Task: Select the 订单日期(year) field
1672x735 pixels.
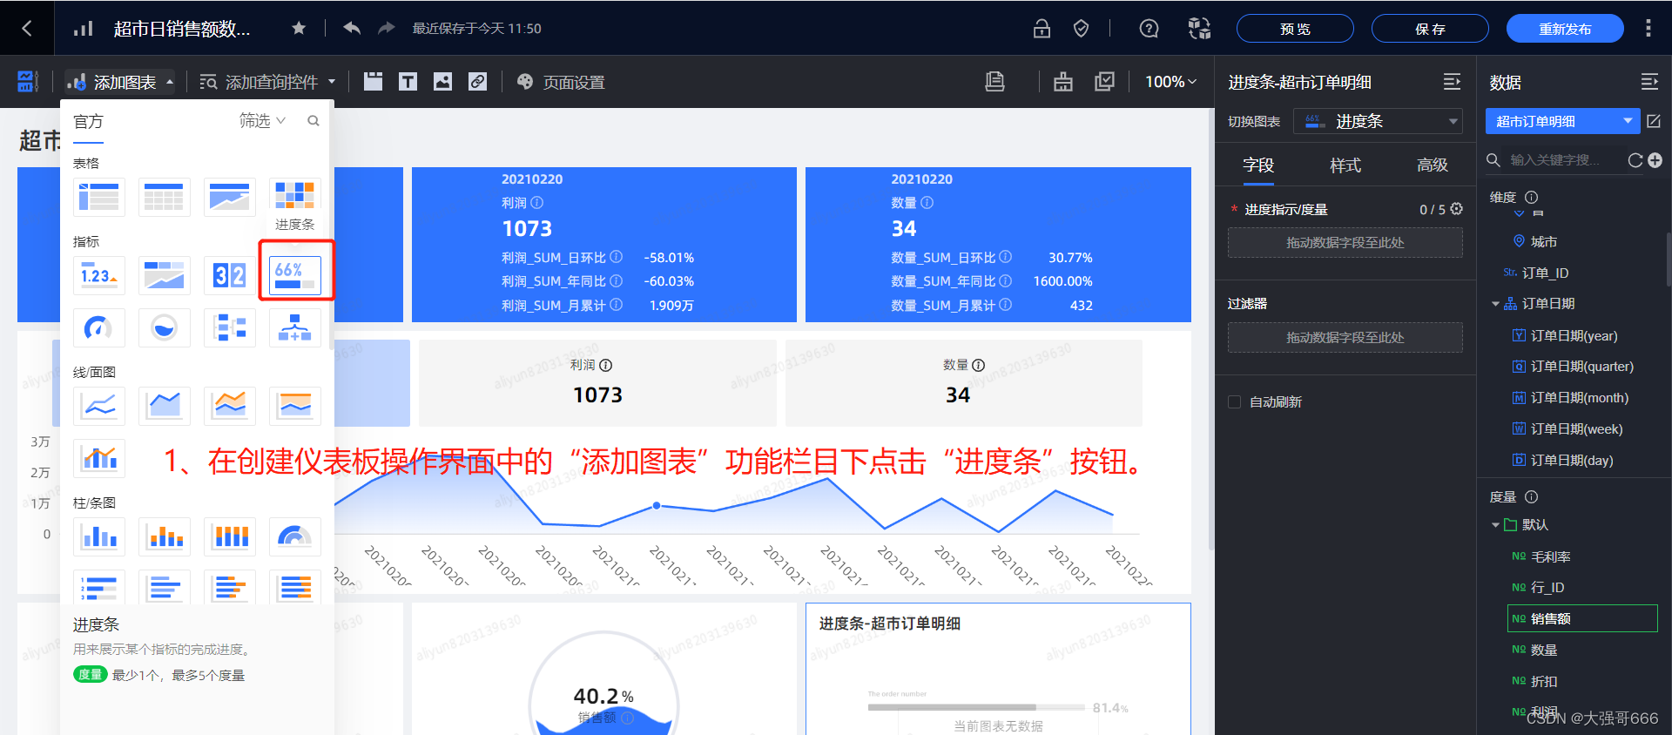Action: tap(1574, 335)
